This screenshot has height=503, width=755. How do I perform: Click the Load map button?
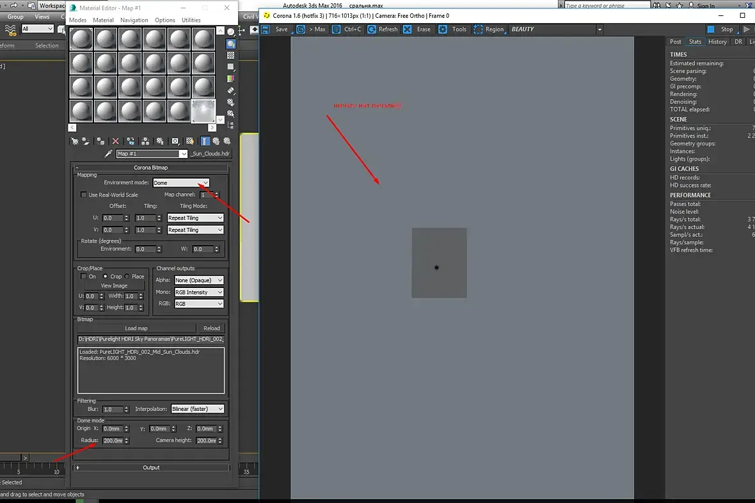tap(136, 328)
